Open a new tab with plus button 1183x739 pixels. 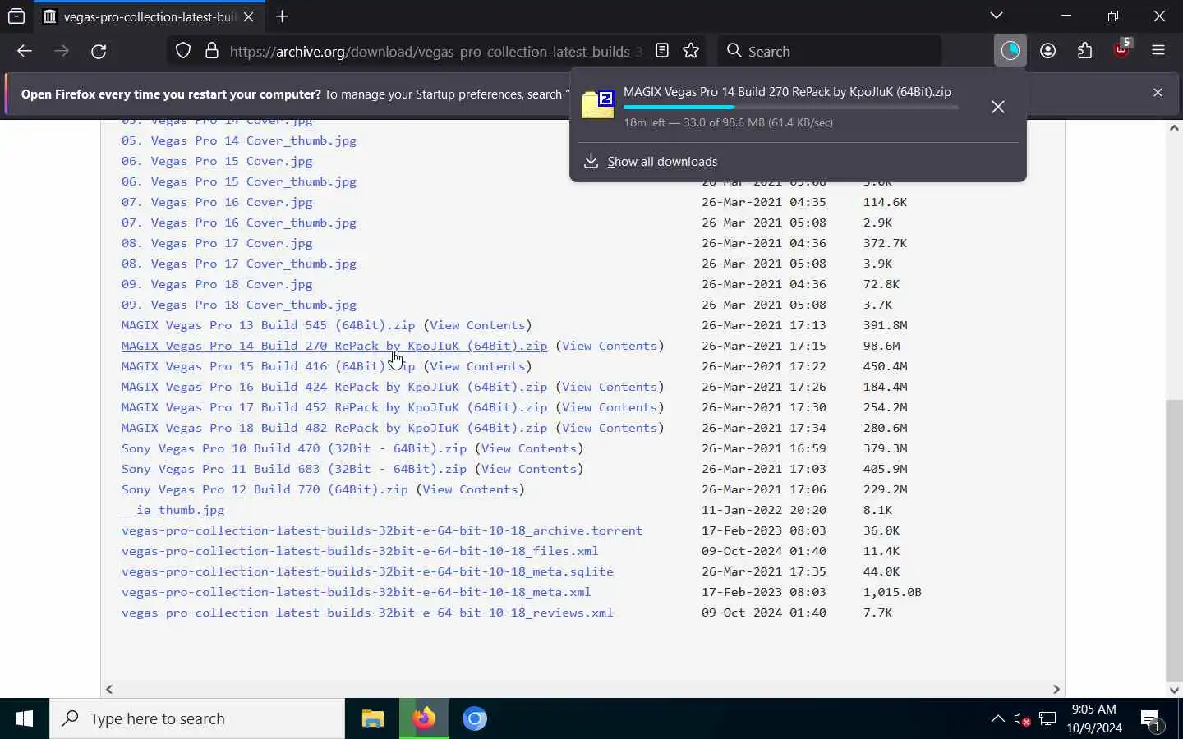[x=282, y=16]
